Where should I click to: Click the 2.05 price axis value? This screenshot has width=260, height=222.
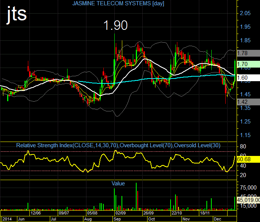coord(245,13)
